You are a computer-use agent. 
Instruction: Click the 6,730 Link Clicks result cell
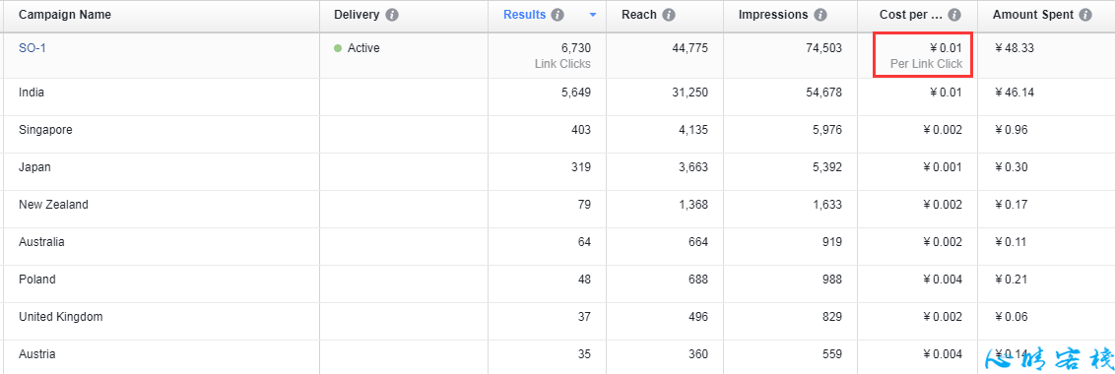pyautogui.click(x=547, y=55)
